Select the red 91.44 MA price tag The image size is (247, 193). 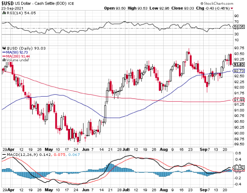[x=239, y=100]
